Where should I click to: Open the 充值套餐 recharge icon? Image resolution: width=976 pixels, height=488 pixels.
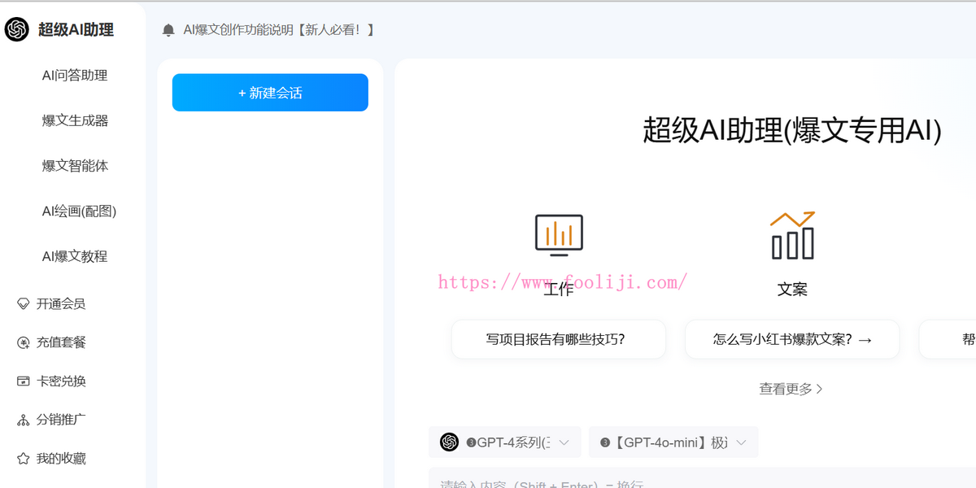(24, 342)
